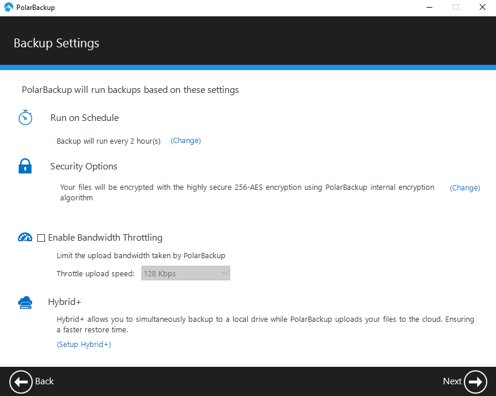Image resolution: width=496 pixels, height=396 pixels.
Task: Change the backup schedule via Change link
Action: (186, 140)
